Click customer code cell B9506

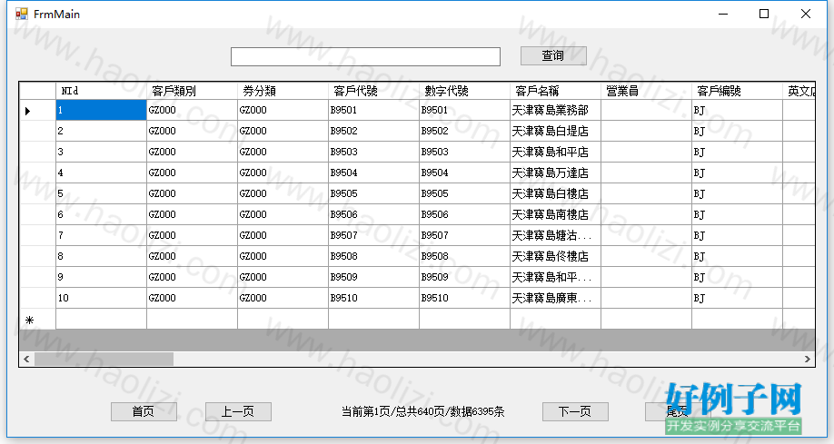[x=374, y=214]
